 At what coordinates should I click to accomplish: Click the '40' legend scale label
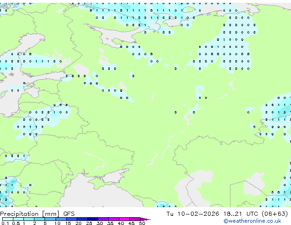pyautogui.click(x=121, y=223)
